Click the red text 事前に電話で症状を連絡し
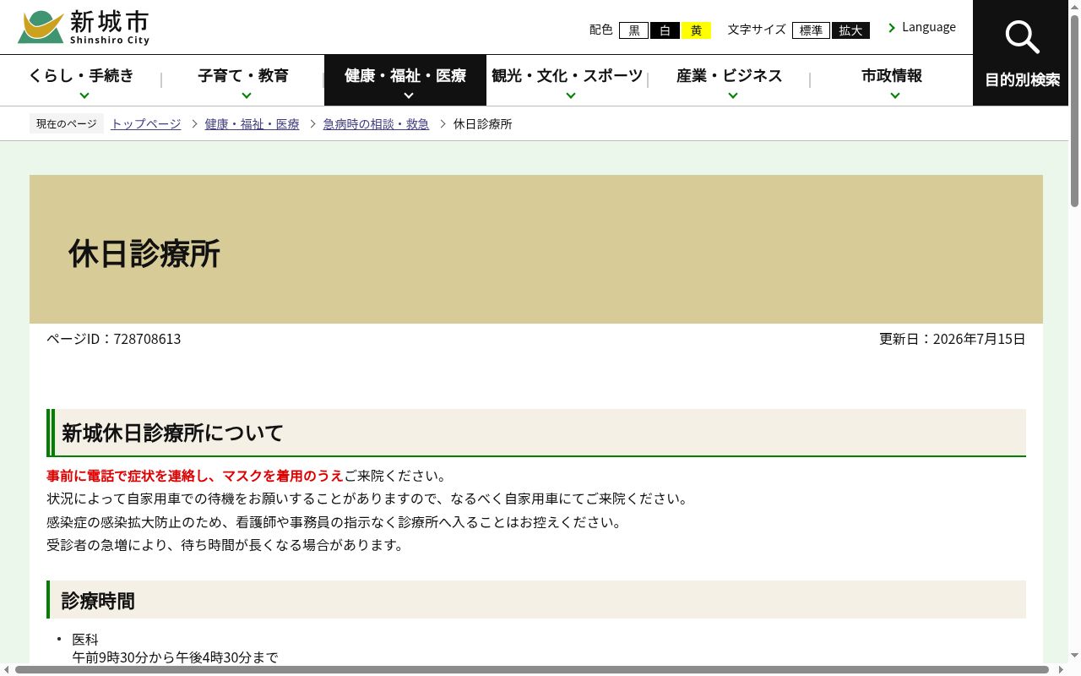 click(127, 476)
